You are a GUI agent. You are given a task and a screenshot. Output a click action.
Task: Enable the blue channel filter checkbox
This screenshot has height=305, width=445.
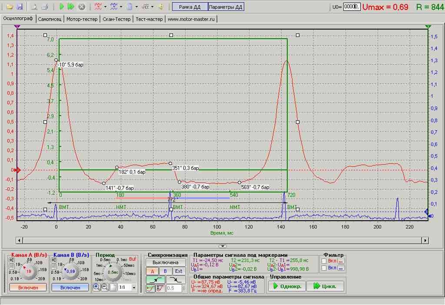point(324,268)
